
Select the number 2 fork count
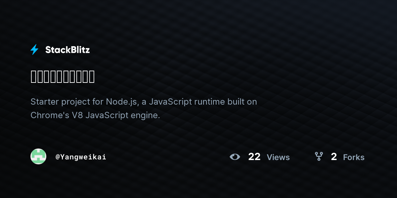click(x=333, y=157)
